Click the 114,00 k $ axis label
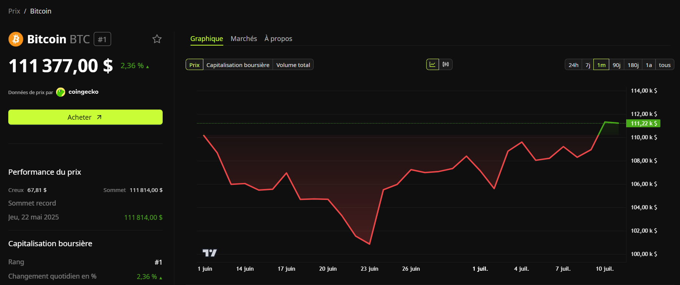680x285 pixels. (644, 91)
